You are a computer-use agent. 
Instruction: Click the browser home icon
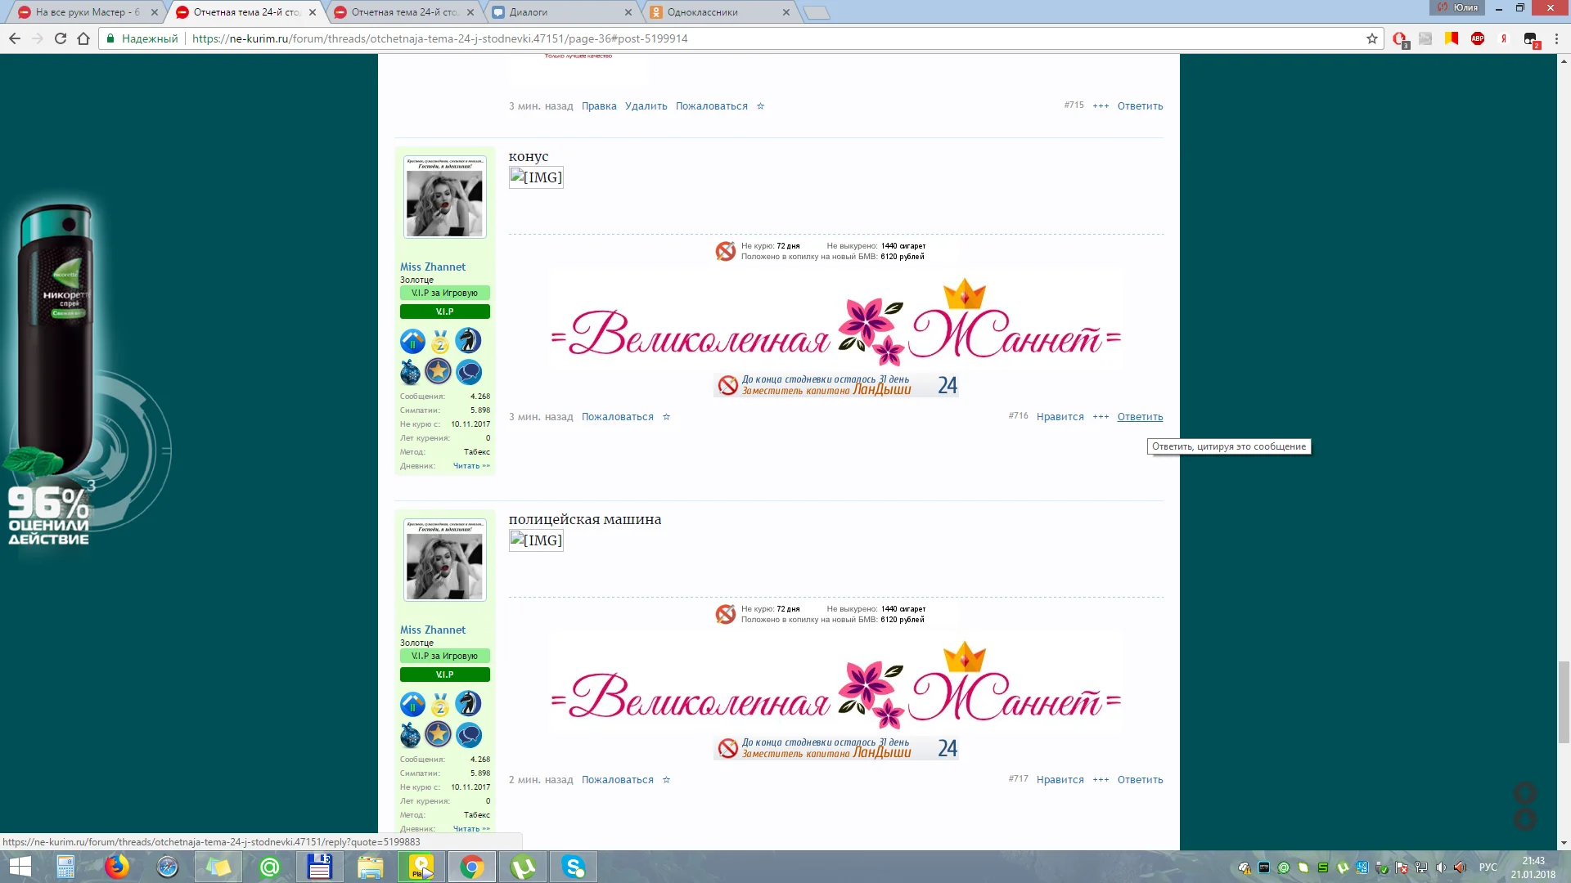click(83, 38)
